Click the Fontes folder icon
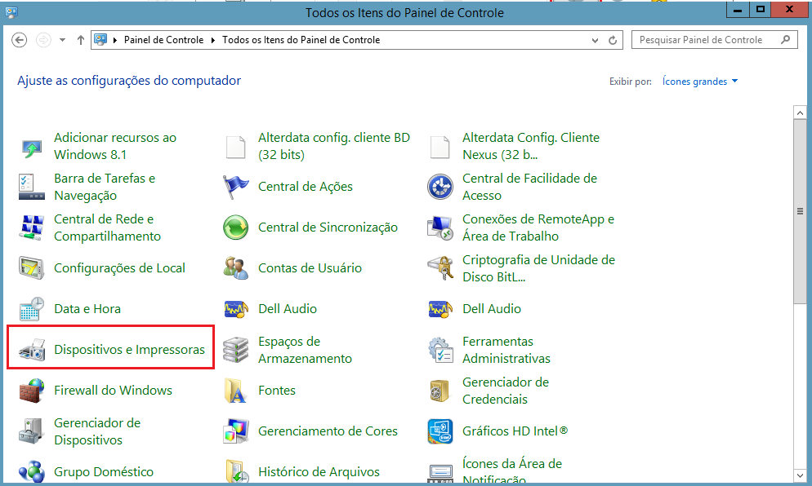This screenshot has height=486, width=812. click(x=235, y=391)
